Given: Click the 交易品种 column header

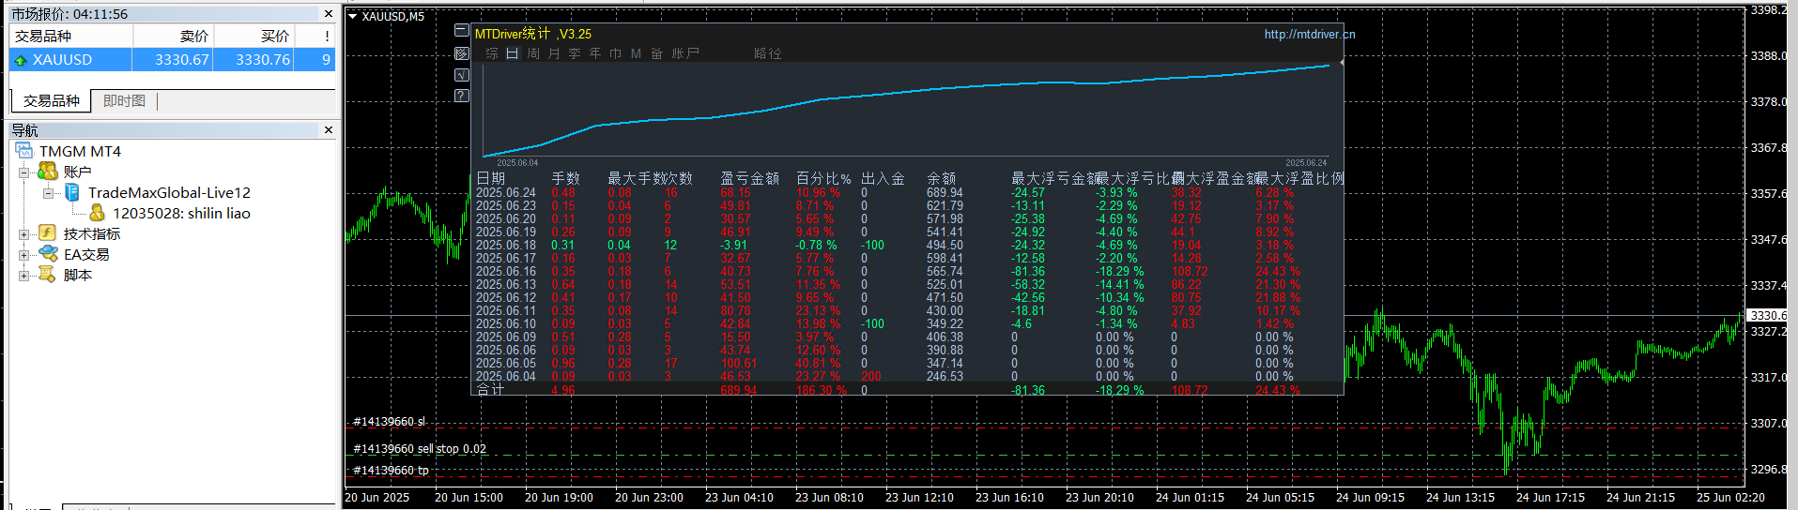Looking at the screenshot, I should pyautogui.click(x=71, y=36).
